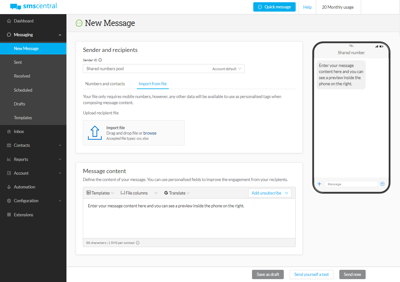Click the Inbox lock icon
The height and width of the screenshot is (282, 400).
[x=9, y=131]
